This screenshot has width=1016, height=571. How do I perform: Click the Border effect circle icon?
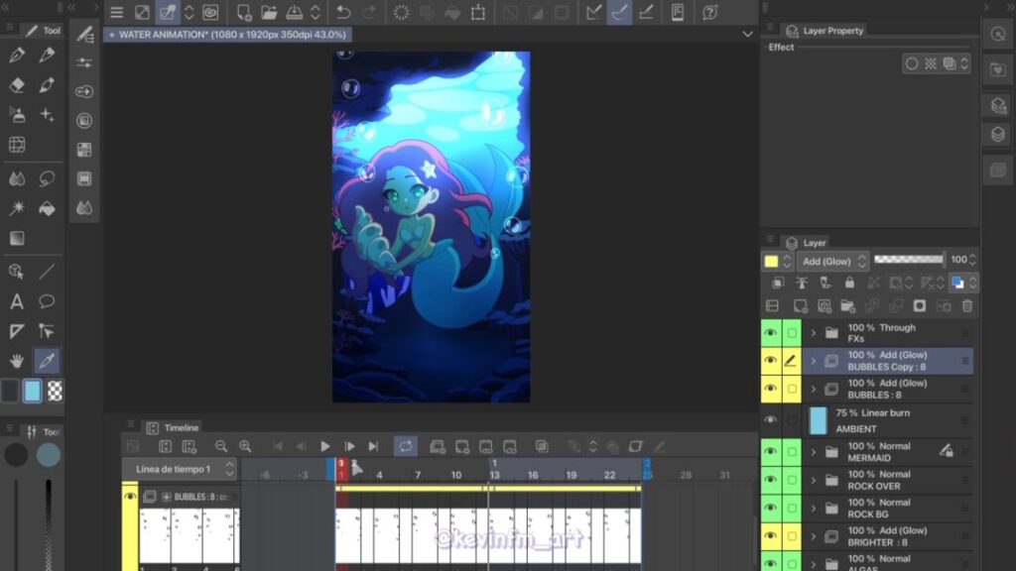(912, 63)
